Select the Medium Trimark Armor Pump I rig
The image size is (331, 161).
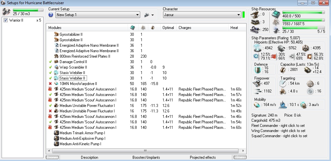[146, 133]
